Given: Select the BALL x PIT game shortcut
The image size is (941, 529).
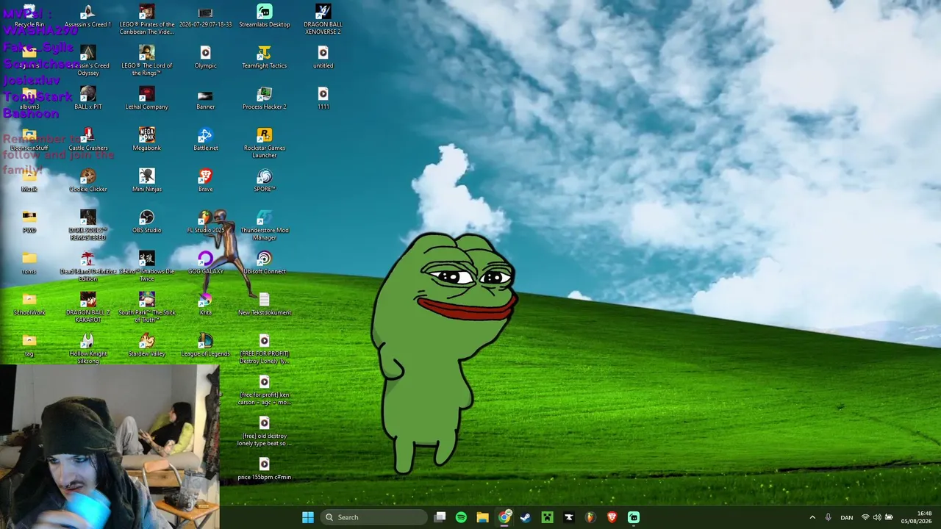Looking at the screenshot, I should tap(87, 99).
